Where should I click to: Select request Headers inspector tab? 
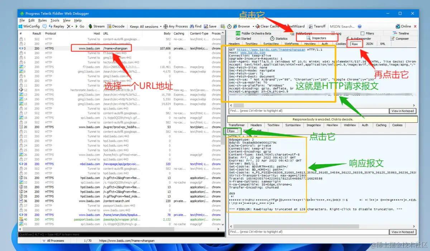point(234,44)
